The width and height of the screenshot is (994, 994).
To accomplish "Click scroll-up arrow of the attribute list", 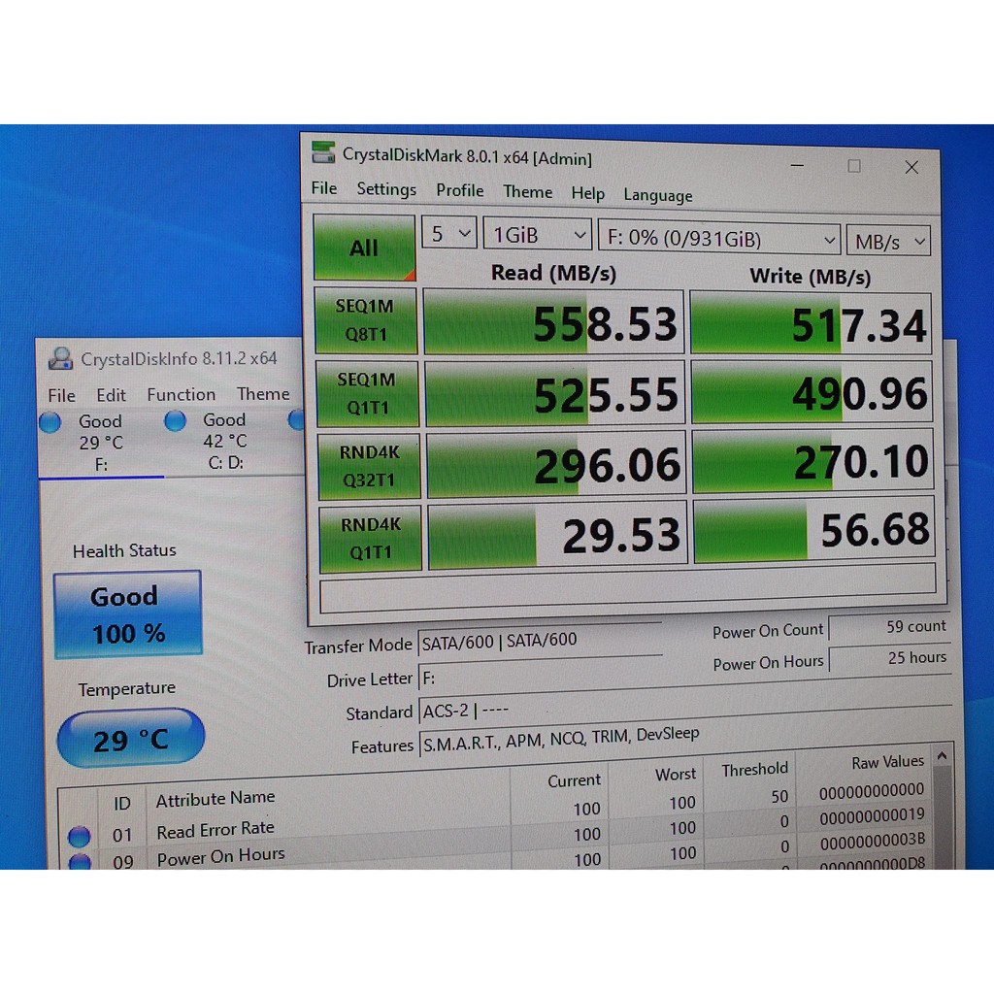I will click(942, 755).
